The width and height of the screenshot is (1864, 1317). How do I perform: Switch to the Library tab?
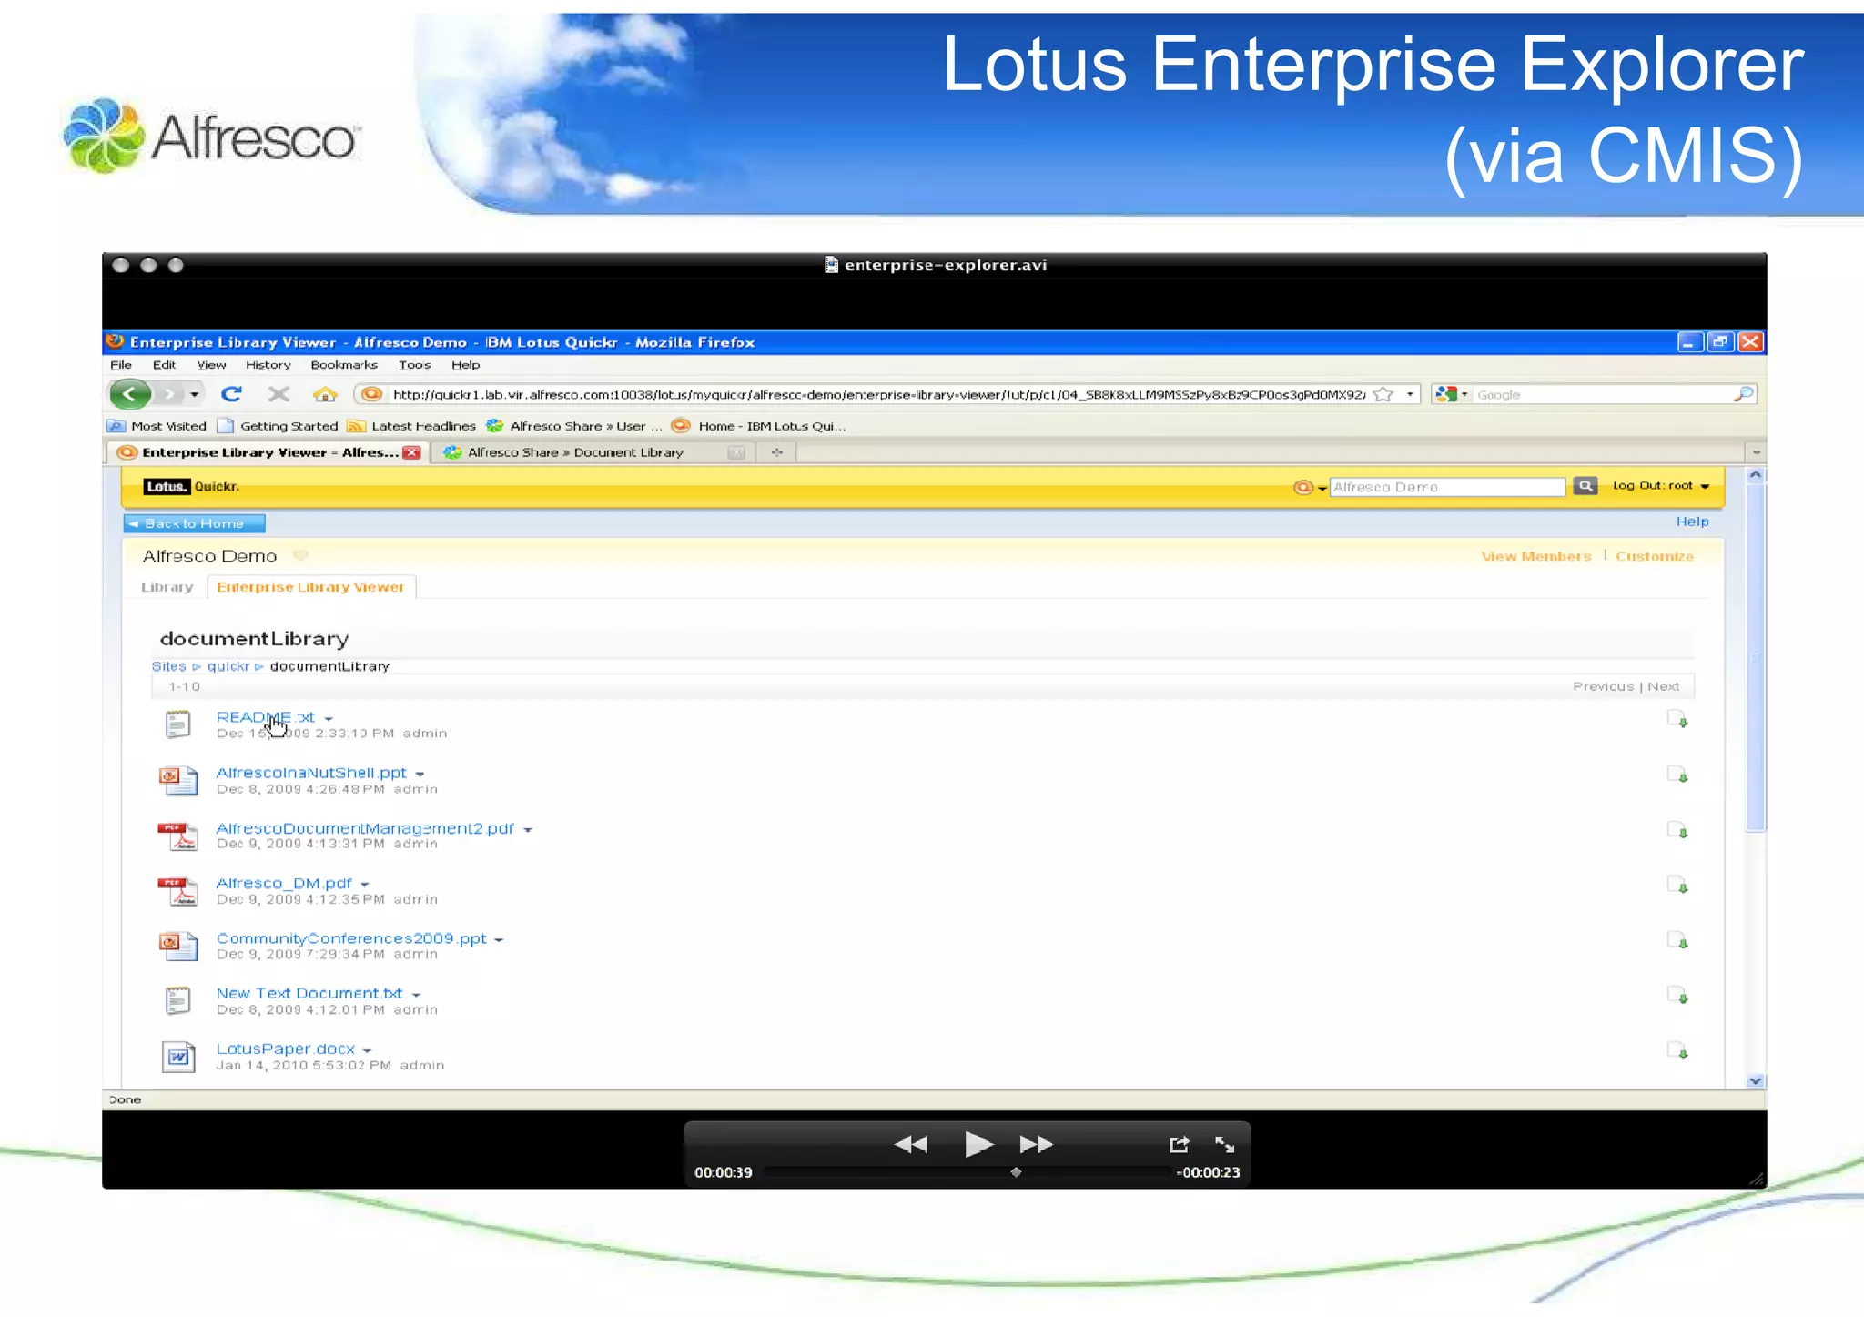(x=167, y=587)
